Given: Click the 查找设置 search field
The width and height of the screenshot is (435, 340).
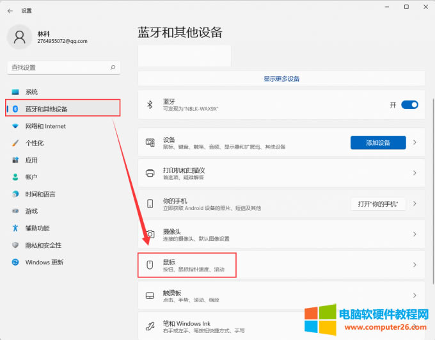Looking at the screenshot, I should click(x=58, y=67).
